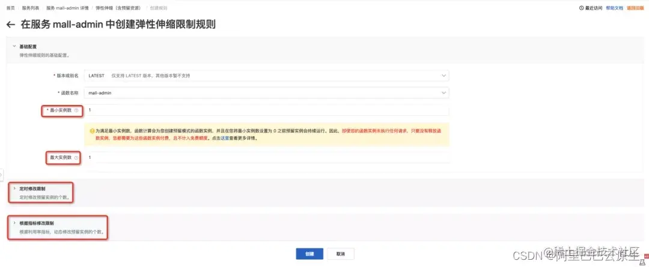
Task: Click the 创建规则 breadcrumb text
Action: coord(159,8)
